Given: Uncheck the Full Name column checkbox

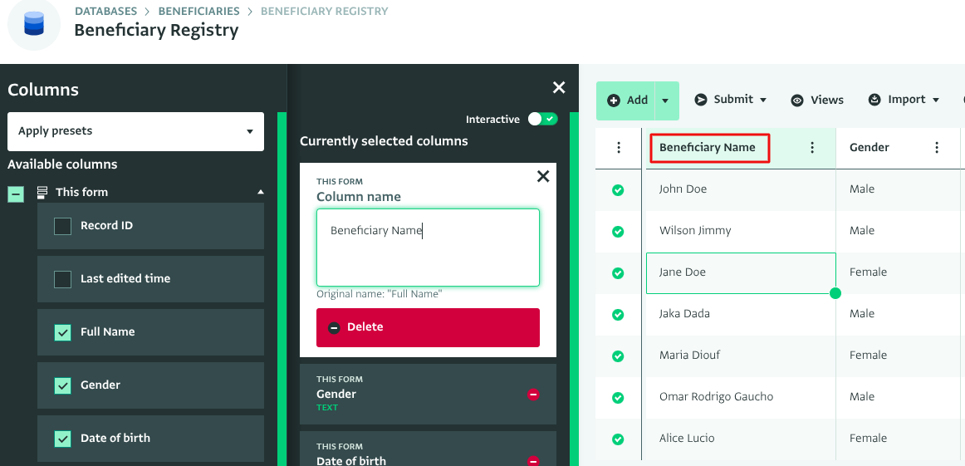Looking at the screenshot, I should click(x=62, y=332).
